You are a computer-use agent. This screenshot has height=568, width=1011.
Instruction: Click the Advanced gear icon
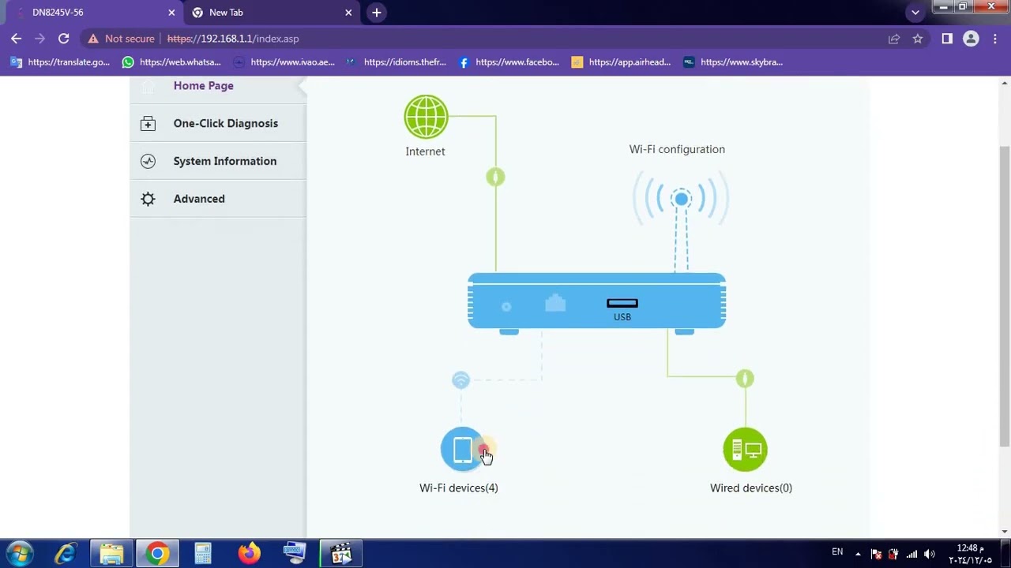[148, 200]
